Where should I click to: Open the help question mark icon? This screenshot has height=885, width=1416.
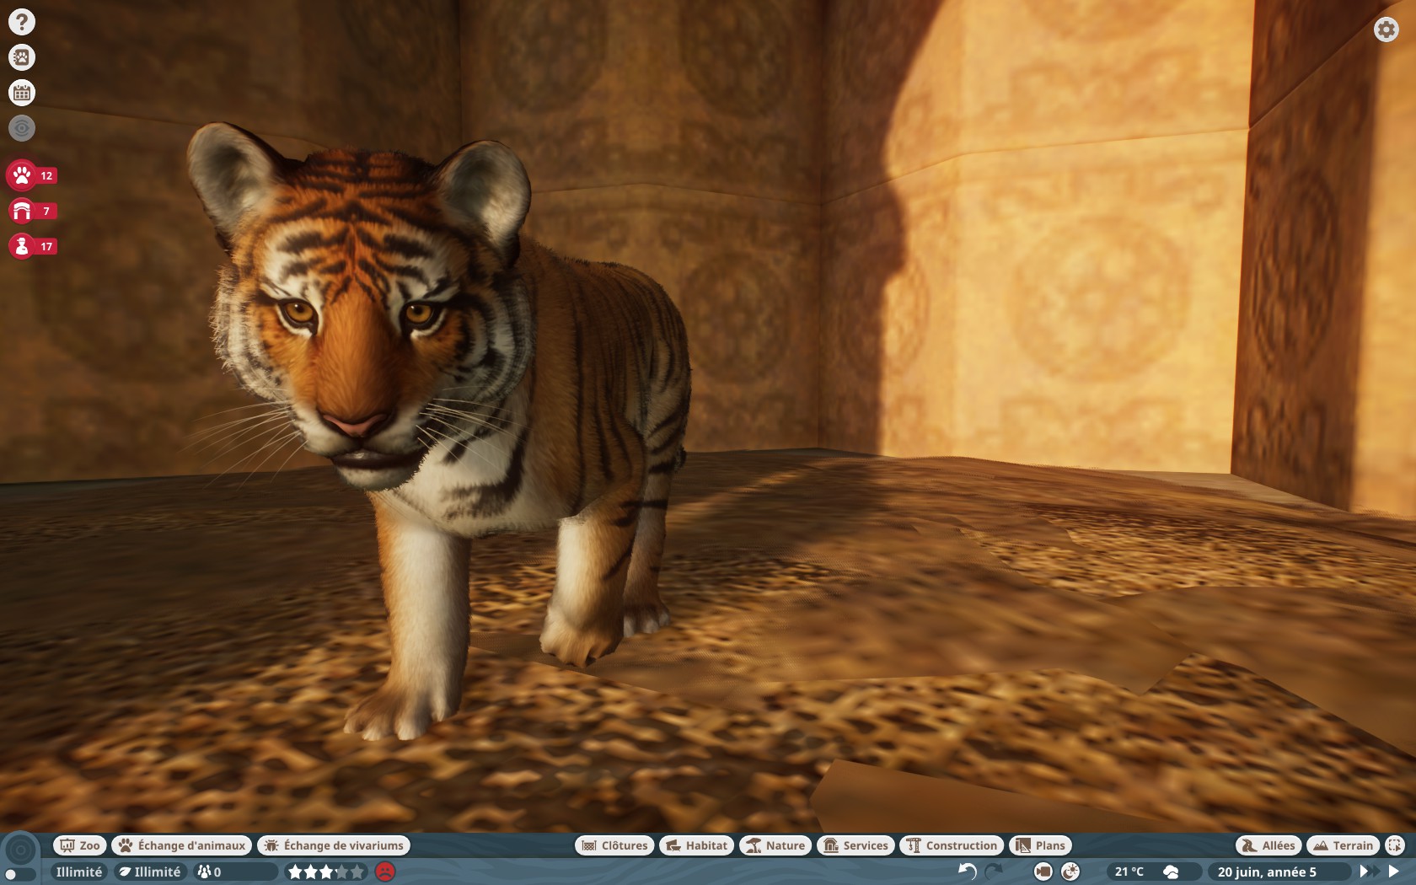(22, 22)
